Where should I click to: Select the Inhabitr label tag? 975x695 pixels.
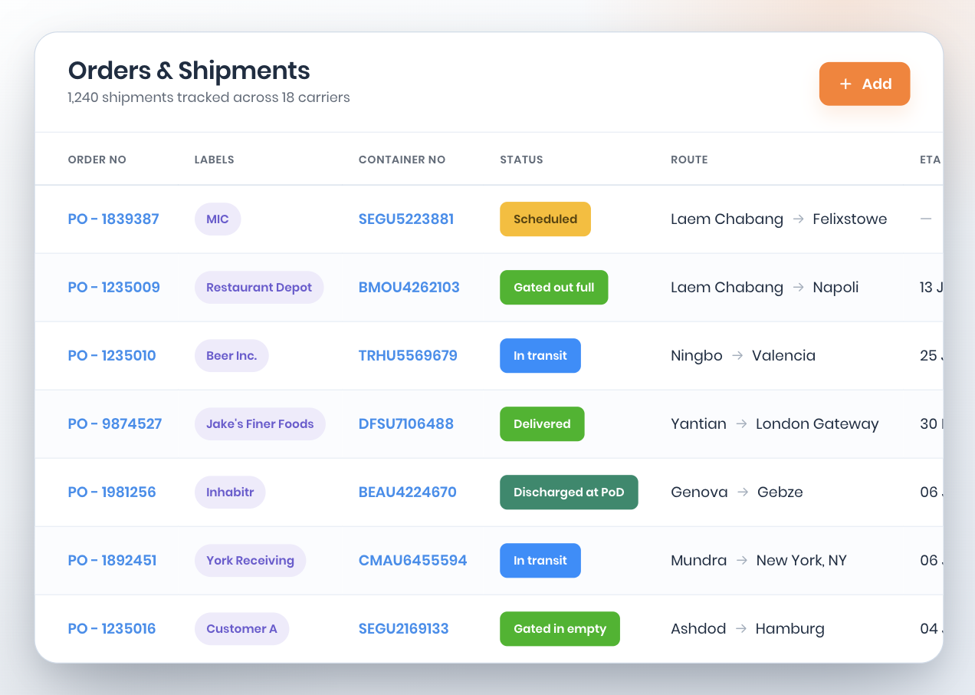pos(230,492)
